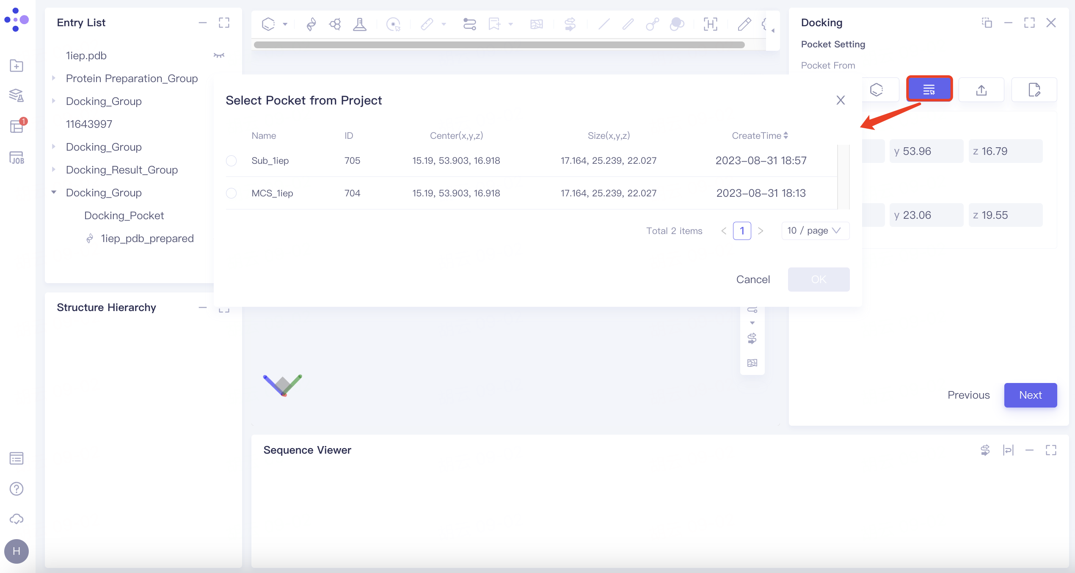This screenshot has height=573, width=1075.
Task: Collapse the expanded Docking_Group entry
Action: click(54, 192)
